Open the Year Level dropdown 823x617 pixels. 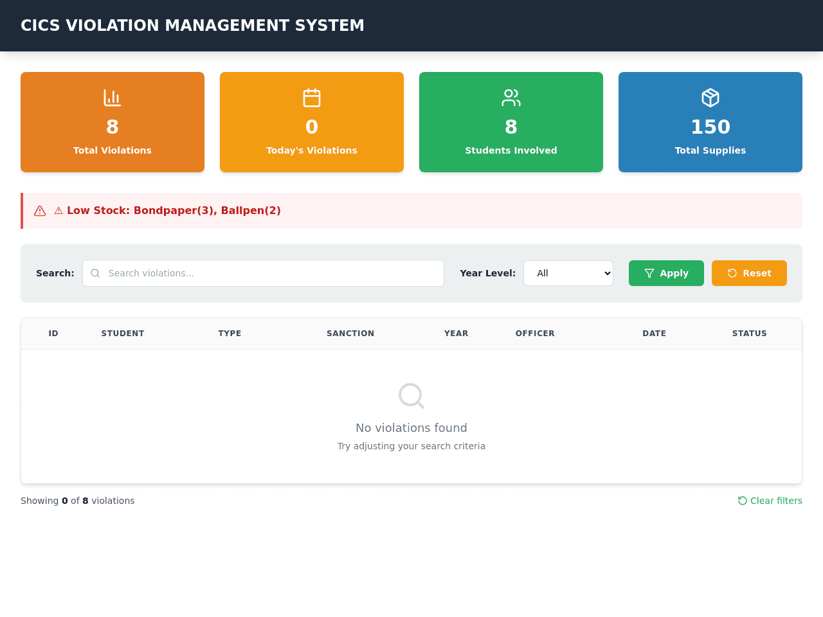[x=568, y=273]
